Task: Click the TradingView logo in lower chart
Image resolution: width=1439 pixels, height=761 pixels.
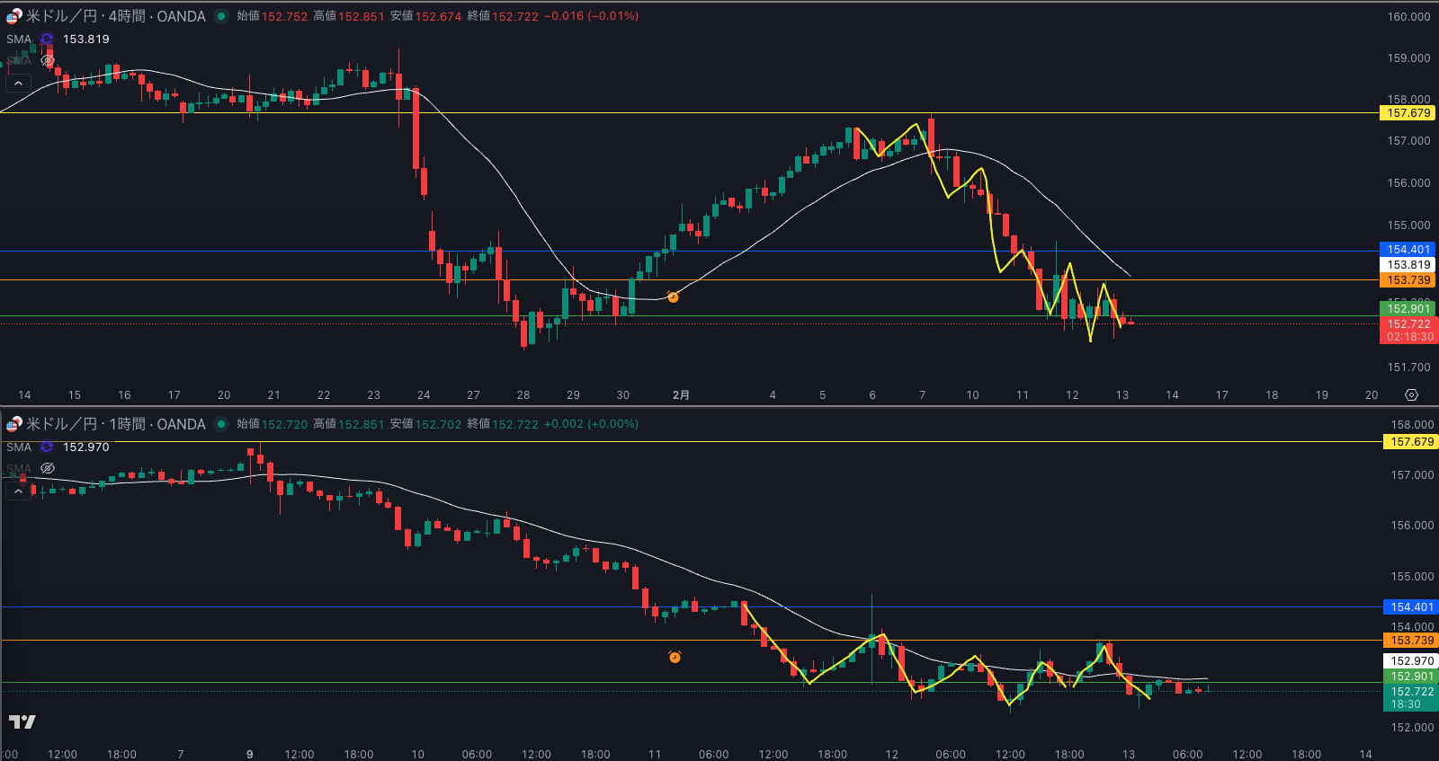Action: (22, 721)
